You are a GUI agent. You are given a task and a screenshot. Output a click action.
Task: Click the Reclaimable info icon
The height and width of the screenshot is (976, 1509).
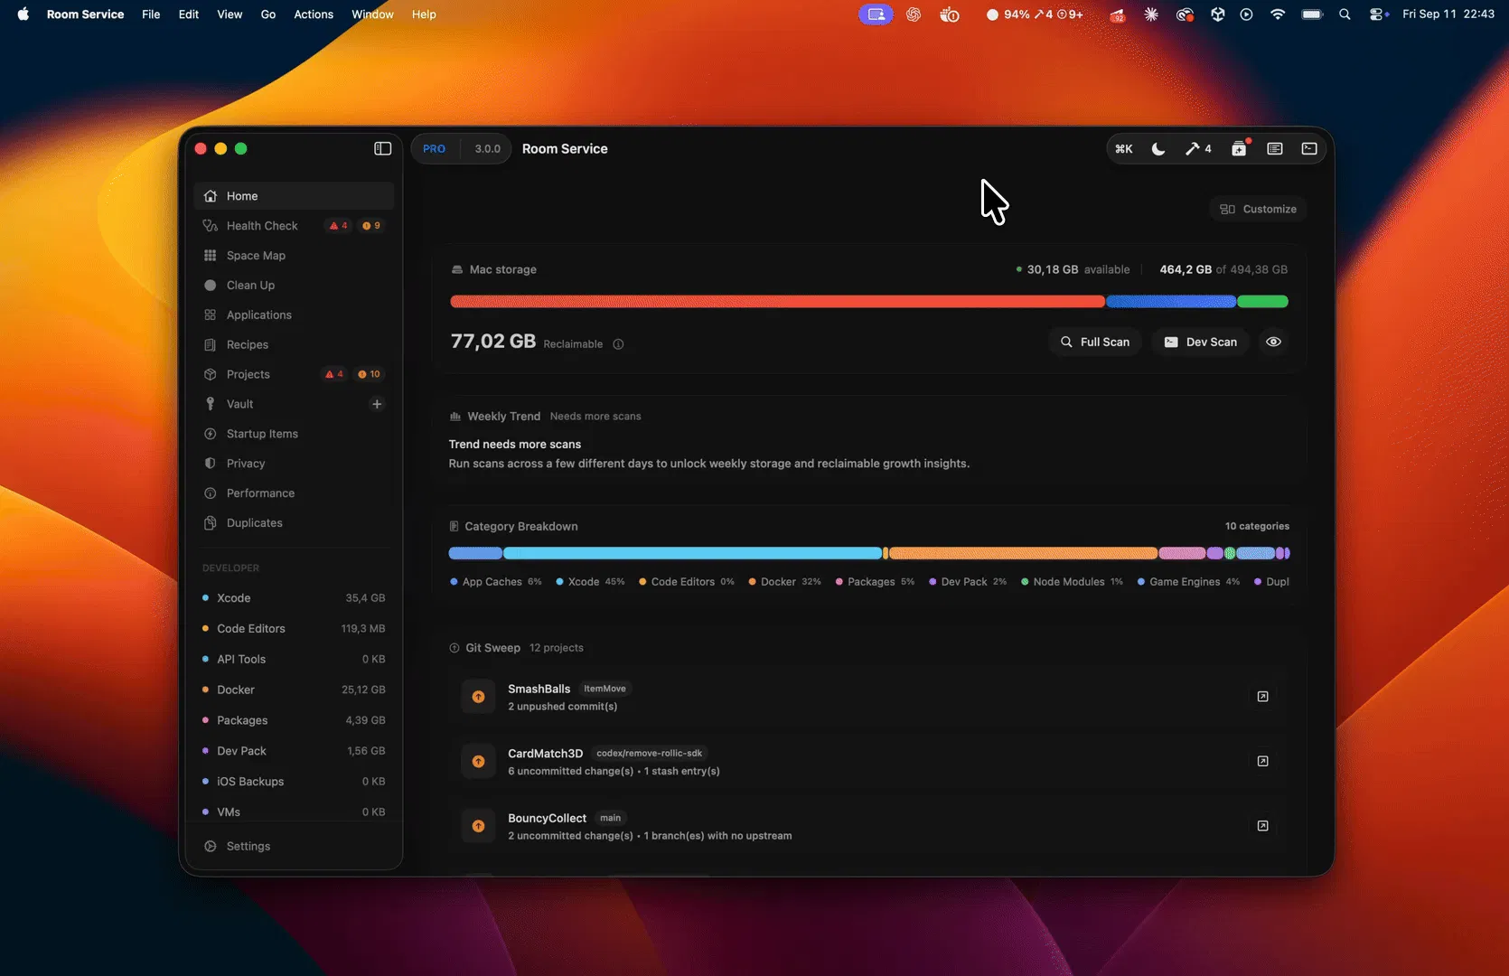[618, 344]
